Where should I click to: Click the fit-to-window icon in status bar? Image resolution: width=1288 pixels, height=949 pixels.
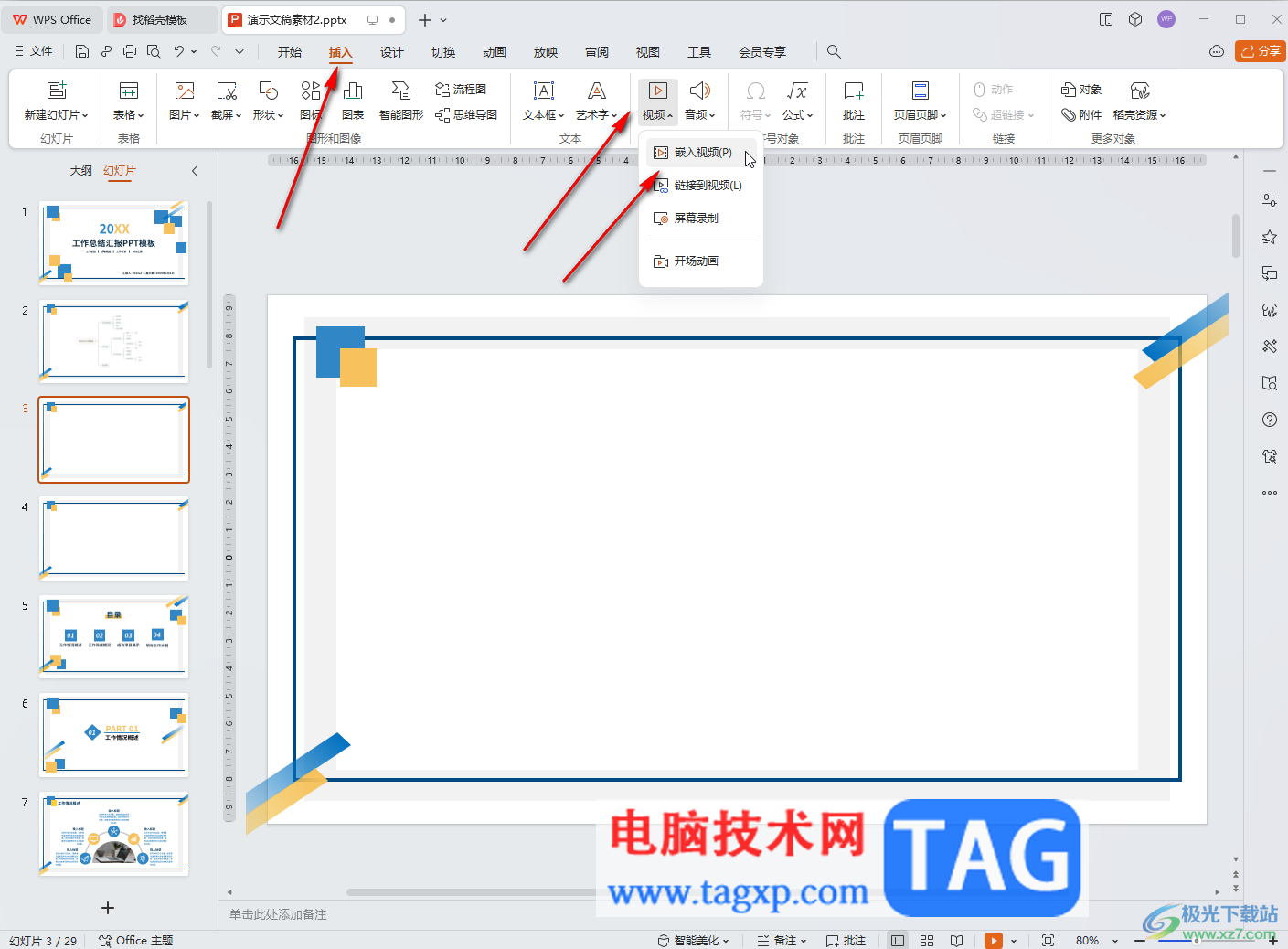click(x=1048, y=940)
